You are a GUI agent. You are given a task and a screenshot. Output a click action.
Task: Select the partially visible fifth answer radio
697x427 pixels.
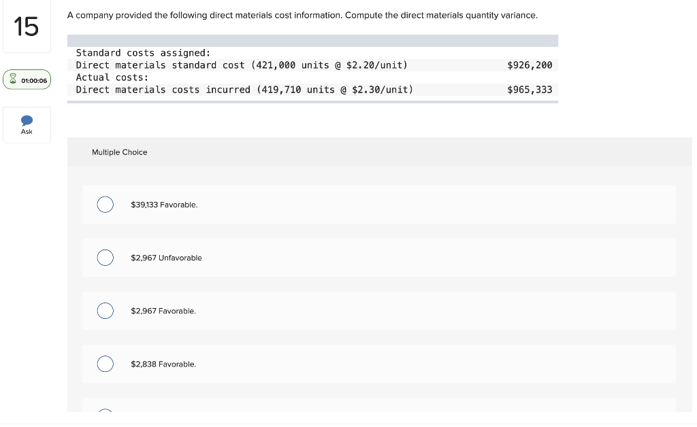tap(106, 410)
